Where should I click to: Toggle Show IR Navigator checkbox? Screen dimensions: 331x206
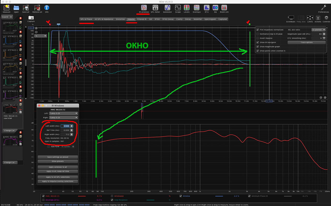click(258, 42)
